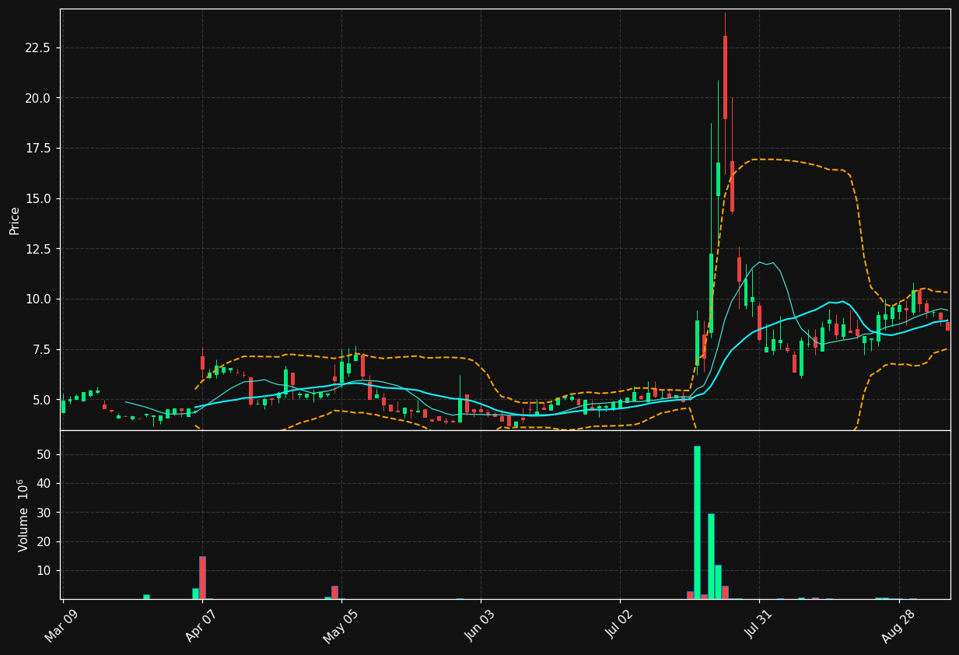Click the red volume bar near May 05
959x655 pixels.
334,592
